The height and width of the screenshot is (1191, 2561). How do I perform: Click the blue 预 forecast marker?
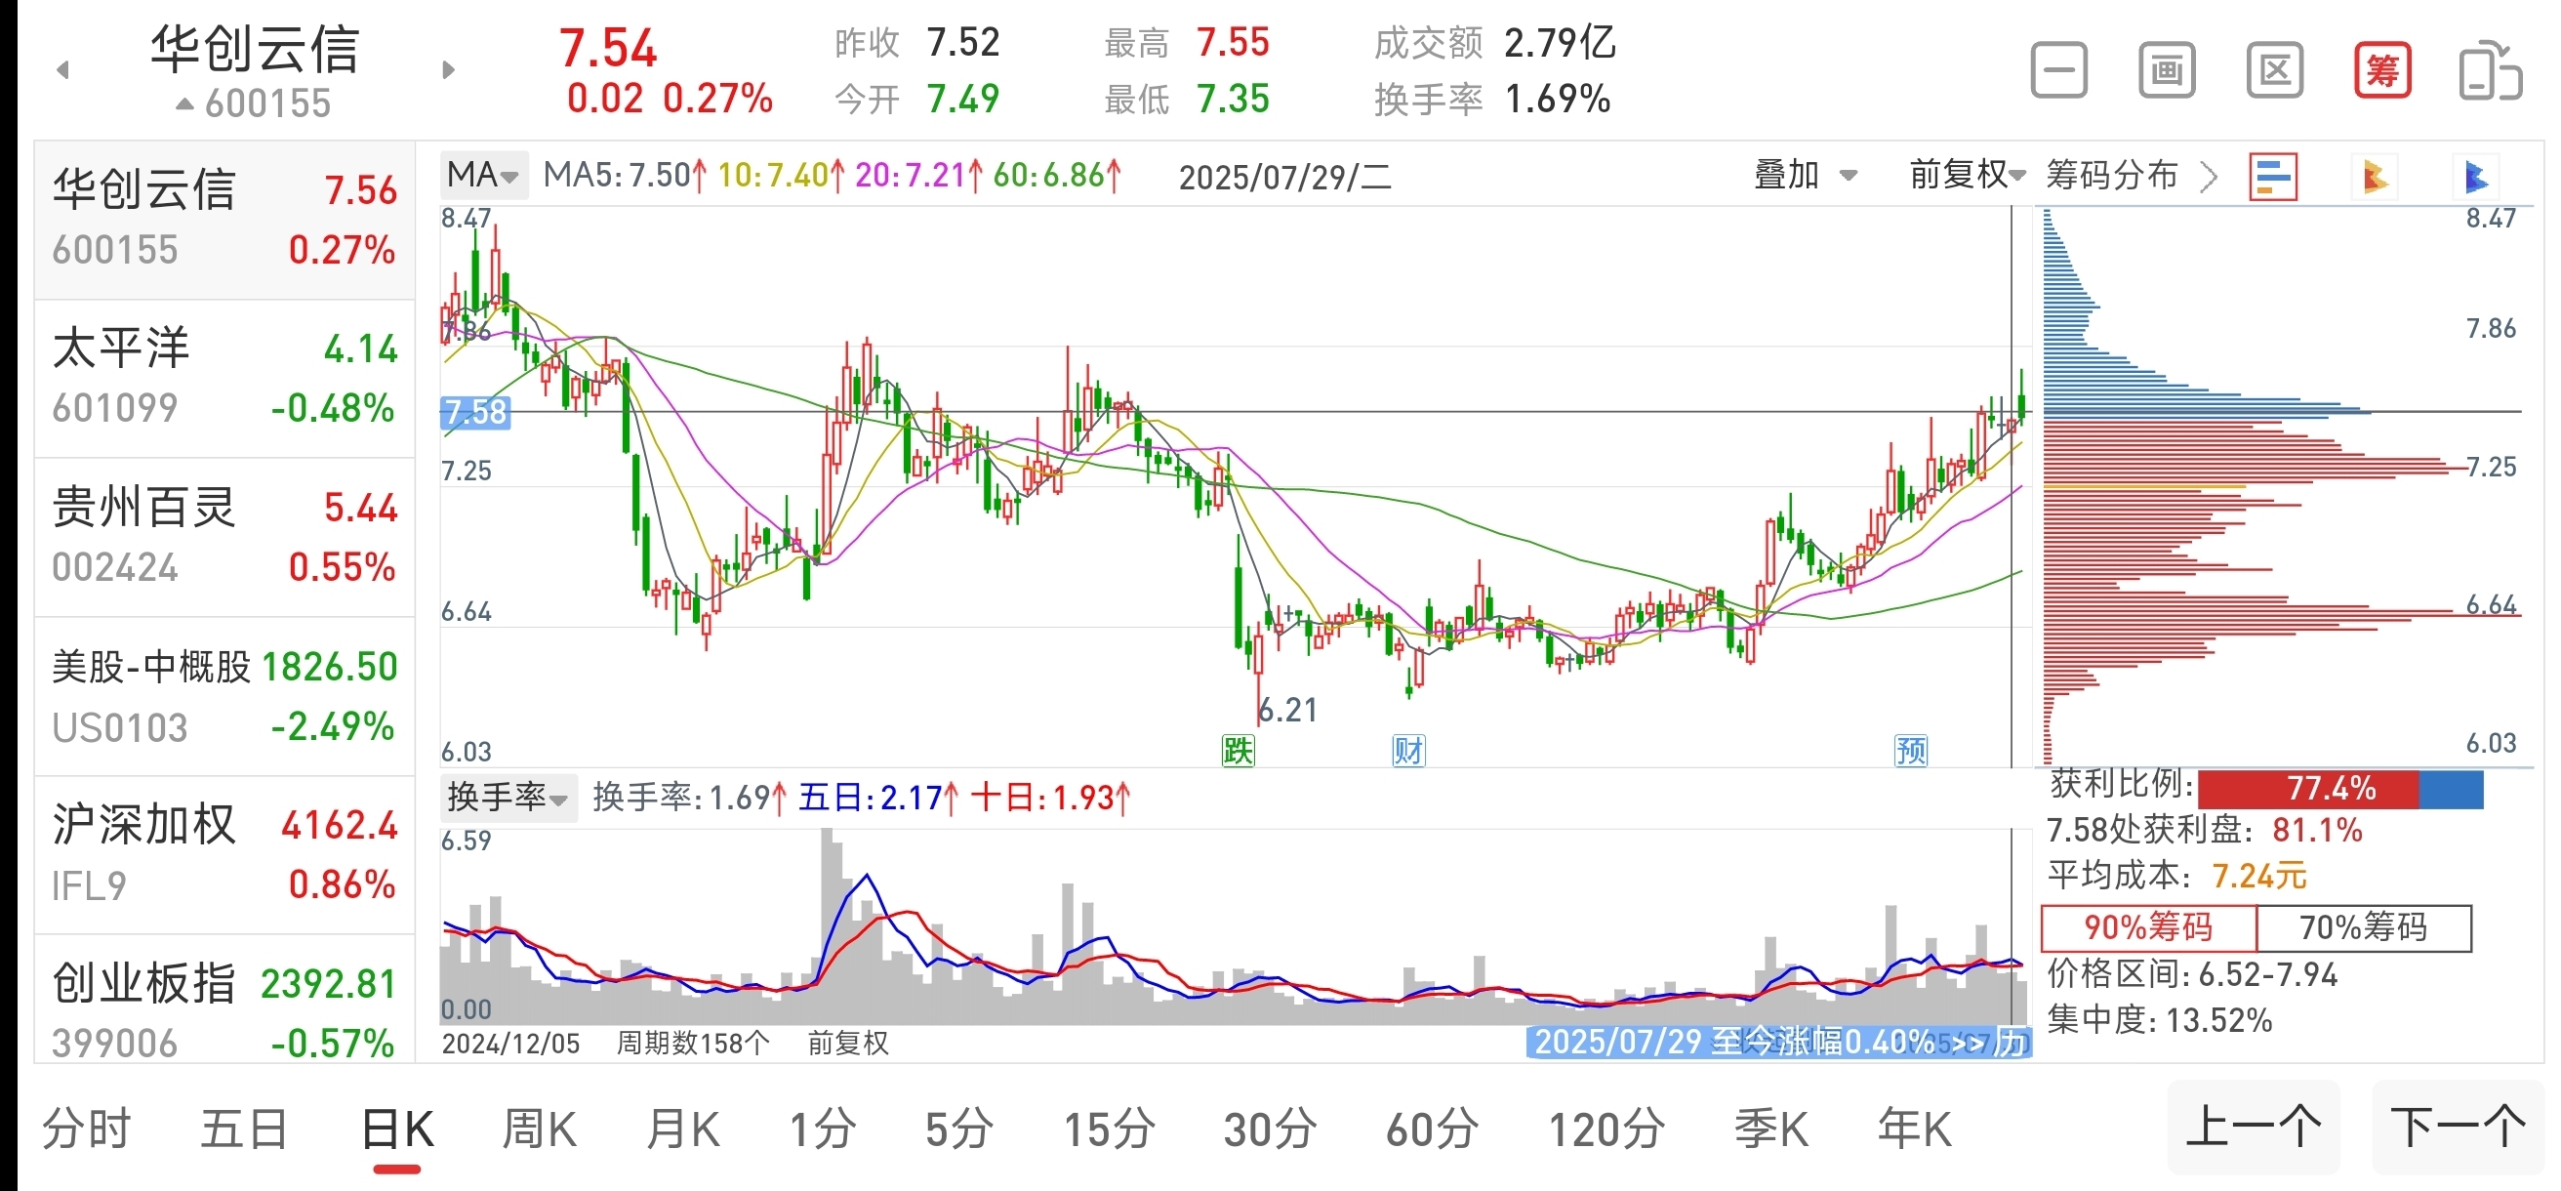click(x=1911, y=751)
